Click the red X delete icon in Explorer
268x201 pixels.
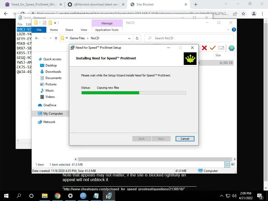(x=204, y=48)
